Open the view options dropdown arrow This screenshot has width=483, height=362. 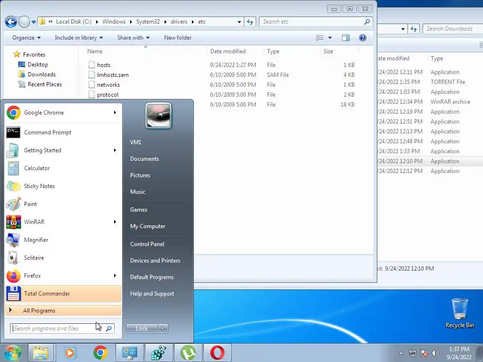(x=330, y=38)
